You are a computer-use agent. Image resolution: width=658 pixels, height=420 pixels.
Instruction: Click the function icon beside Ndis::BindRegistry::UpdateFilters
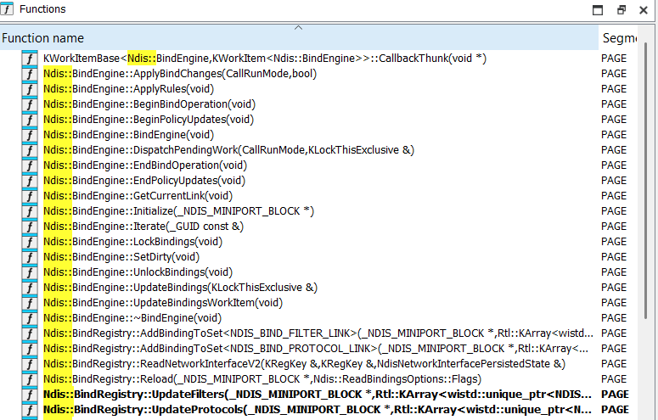(30, 395)
